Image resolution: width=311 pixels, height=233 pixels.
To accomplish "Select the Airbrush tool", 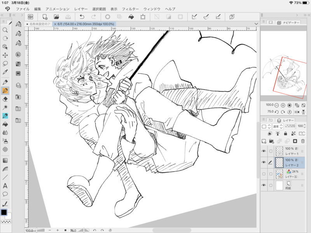I will [5, 141].
